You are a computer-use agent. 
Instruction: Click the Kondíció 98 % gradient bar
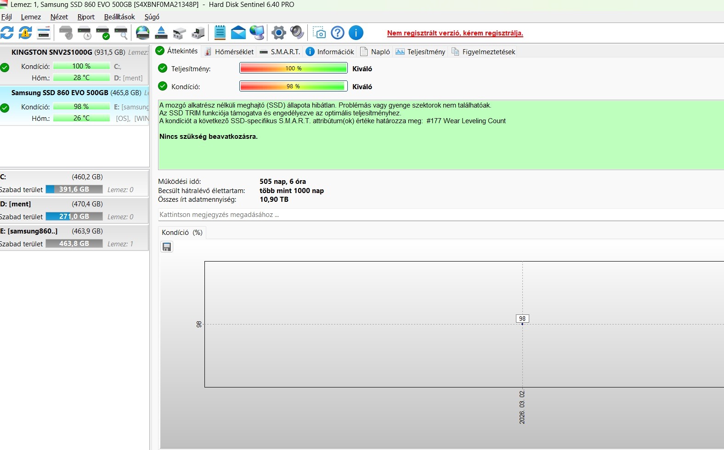coord(294,86)
